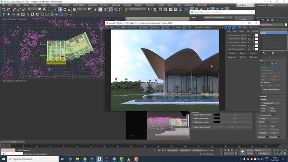Enable the Global volume material checkbox
The height and width of the screenshot is (162, 288).
coord(193,127)
